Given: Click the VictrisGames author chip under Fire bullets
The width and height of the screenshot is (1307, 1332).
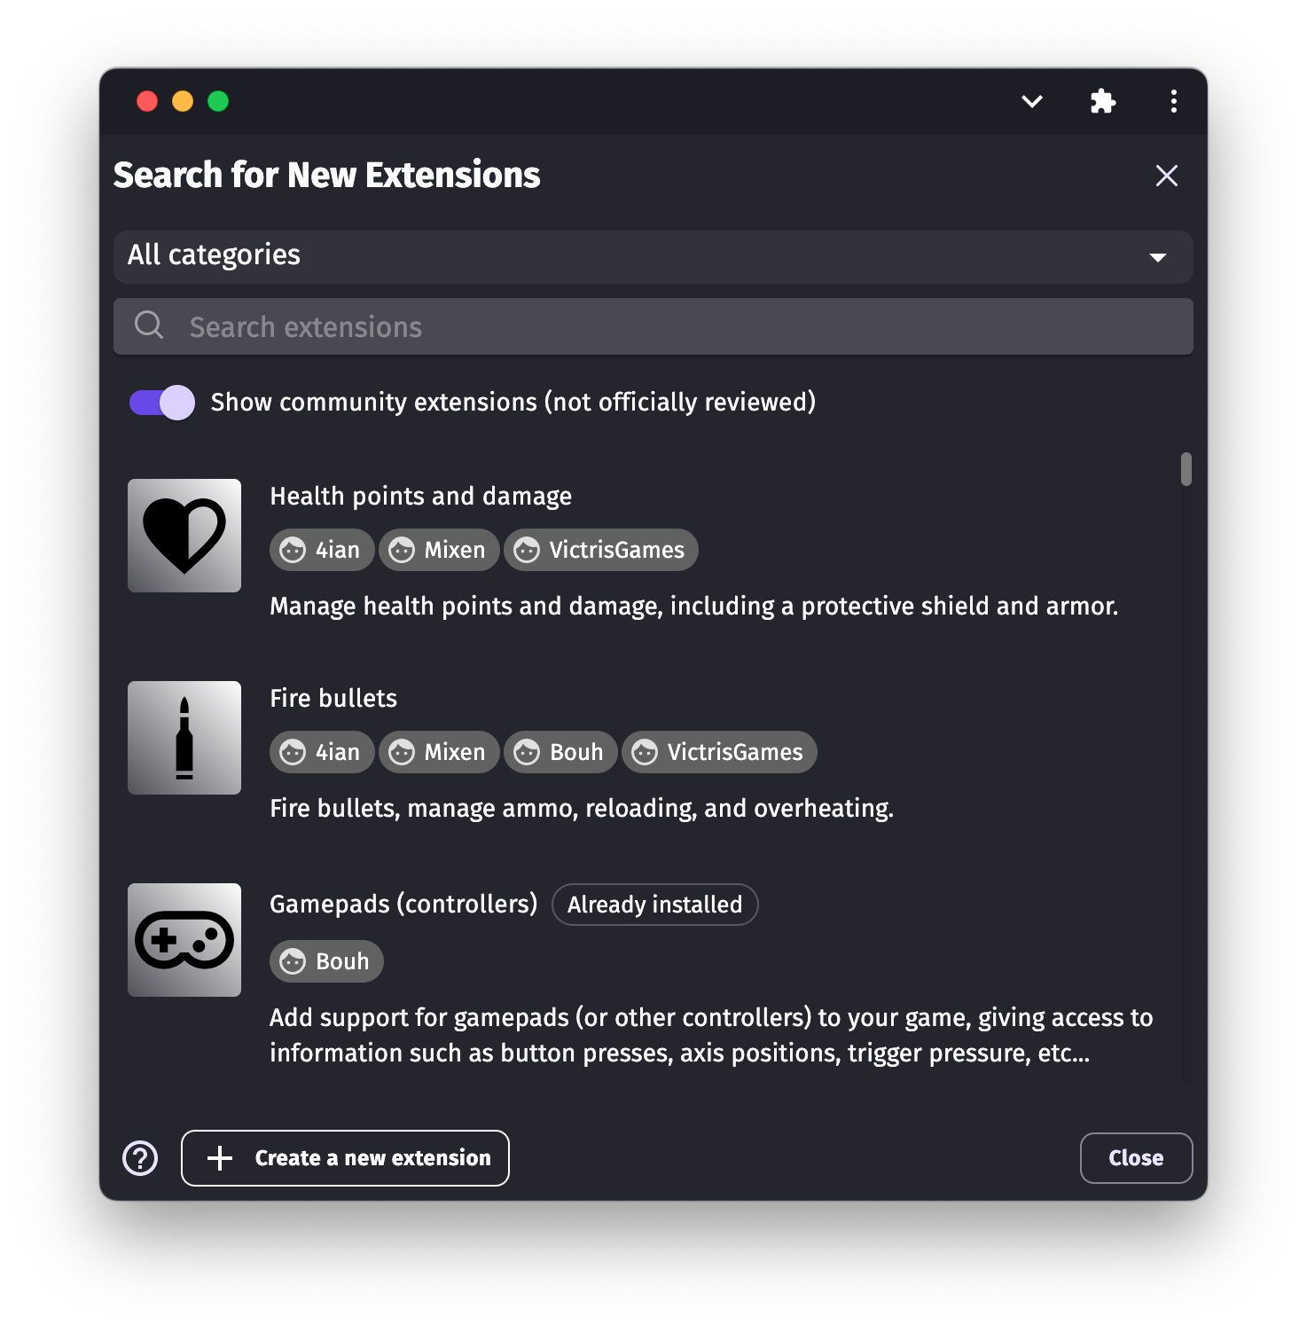Looking at the screenshot, I should [x=719, y=752].
